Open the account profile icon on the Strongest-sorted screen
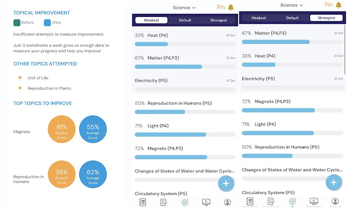Viewport: 347px width, 208px height. tap(335, 201)
